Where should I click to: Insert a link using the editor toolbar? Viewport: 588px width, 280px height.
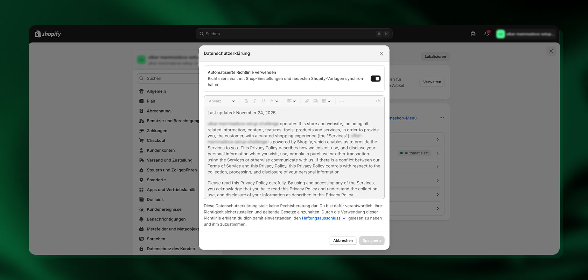pyautogui.click(x=307, y=101)
